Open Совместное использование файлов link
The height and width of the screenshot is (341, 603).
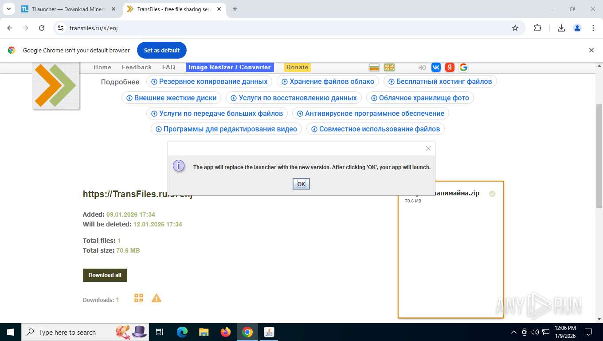[375, 129]
